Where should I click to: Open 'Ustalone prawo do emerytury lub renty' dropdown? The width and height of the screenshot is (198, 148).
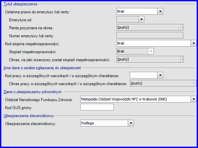pyautogui.click(x=160, y=11)
